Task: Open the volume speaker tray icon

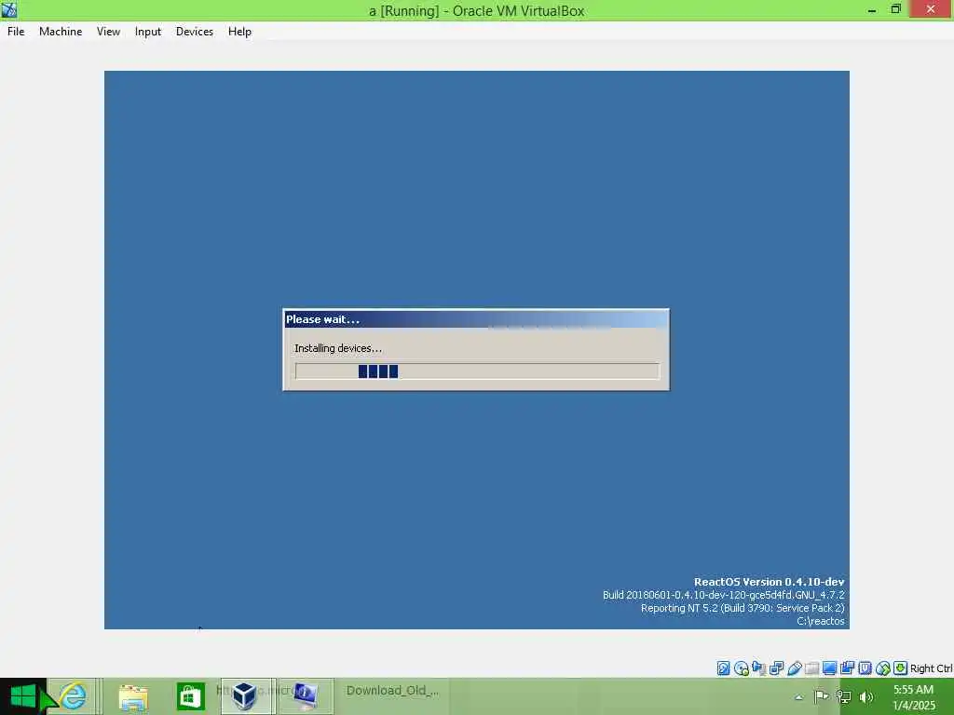Action: 866,696
